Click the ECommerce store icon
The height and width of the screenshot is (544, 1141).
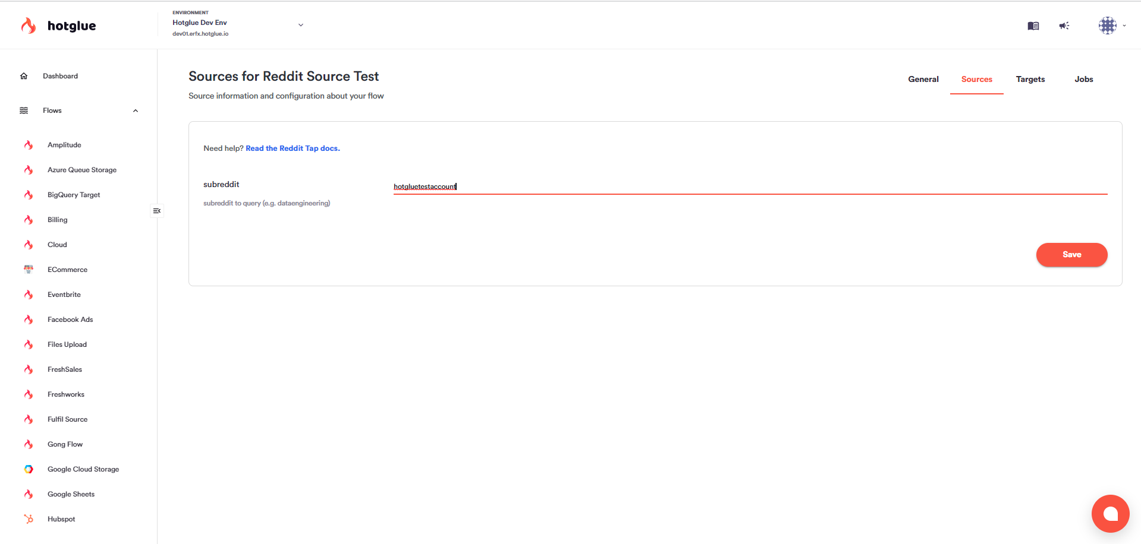click(29, 270)
